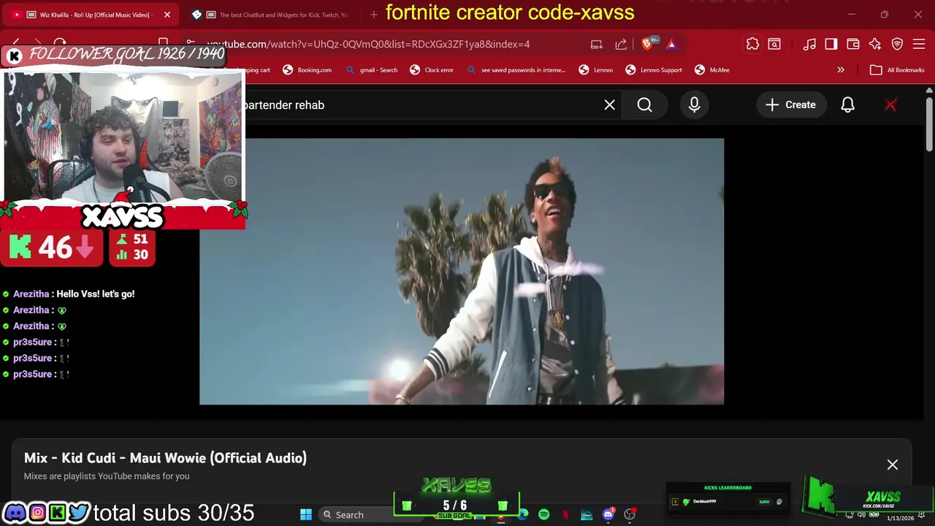The width and height of the screenshot is (935, 526).
Task: Run YouTube search with magnifier button
Action: [644, 105]
